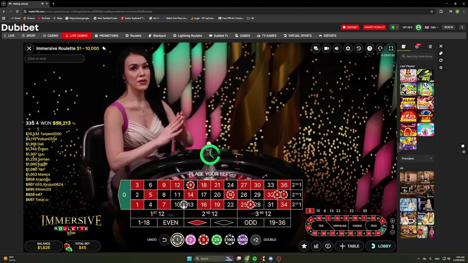
Task: Bet on black with the black diamond
Action: point(224,222)
